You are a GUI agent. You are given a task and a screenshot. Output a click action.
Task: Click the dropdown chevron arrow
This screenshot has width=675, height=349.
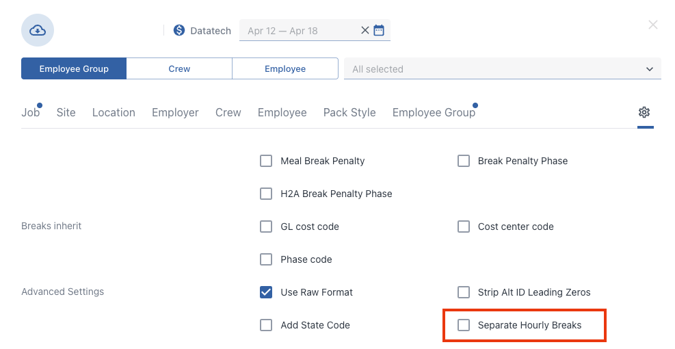coord(650,69)
